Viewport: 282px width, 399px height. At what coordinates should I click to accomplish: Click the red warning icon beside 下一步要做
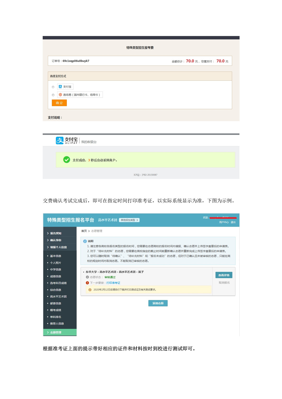[87, 283]
